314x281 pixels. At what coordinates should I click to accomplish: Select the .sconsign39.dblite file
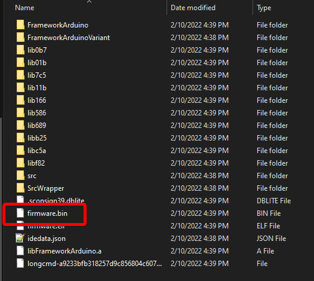pos(56,200)
